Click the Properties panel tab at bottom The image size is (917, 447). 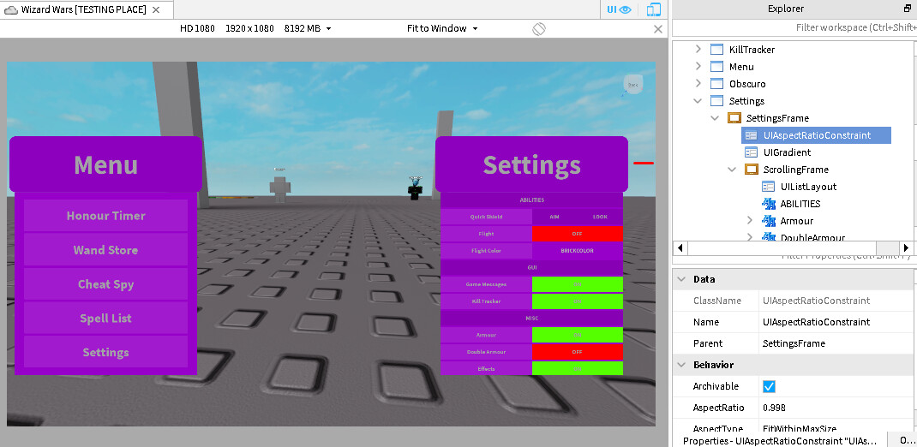pos(780,440)
